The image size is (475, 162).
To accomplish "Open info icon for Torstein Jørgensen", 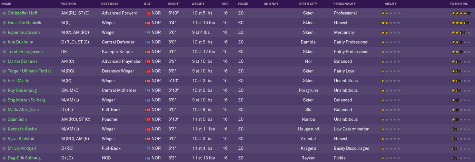I will [4, 52].
